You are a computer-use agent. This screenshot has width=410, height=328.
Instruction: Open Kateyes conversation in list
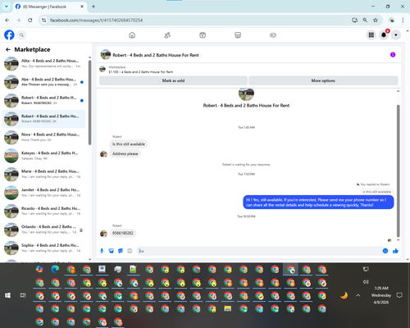tap(43, 156)
